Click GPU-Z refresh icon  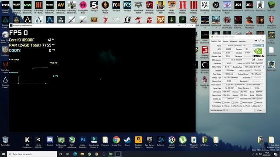click(259, 41)
